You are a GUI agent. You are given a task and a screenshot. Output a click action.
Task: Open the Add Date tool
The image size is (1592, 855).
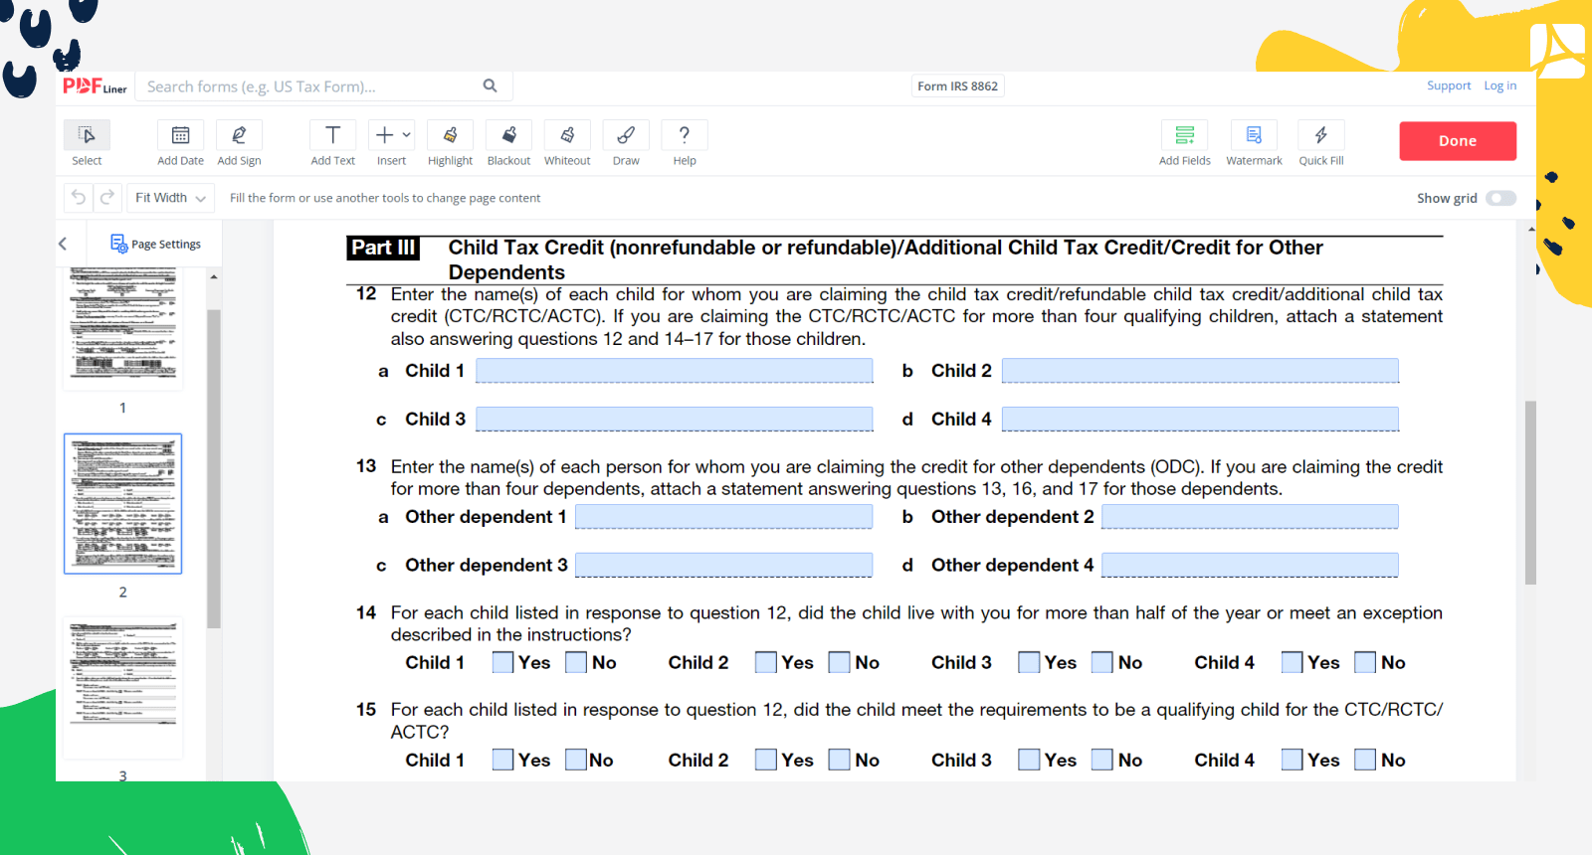click(x=180, y=136)
